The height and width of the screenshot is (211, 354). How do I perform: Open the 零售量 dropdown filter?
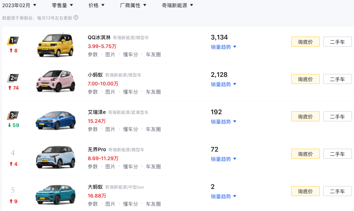(x=62, y=5)
